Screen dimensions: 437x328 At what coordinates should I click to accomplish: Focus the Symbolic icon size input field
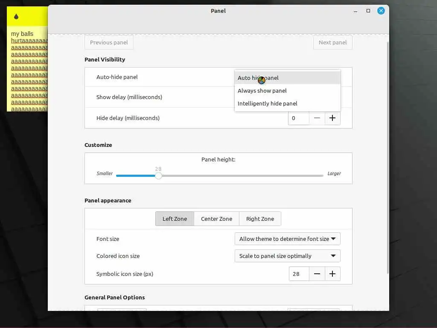299,274
